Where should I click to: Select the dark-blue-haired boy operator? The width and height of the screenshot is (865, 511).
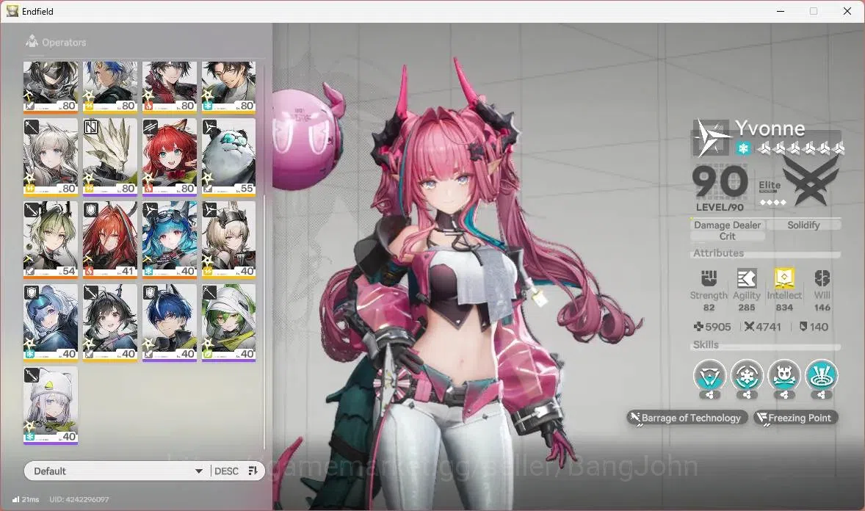[x=170, y=323]
